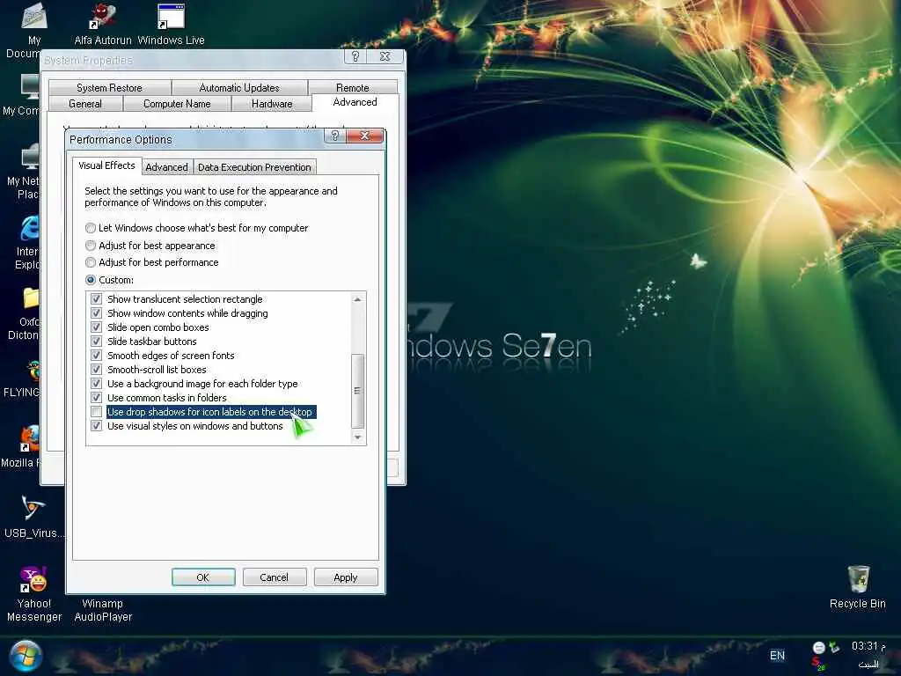Uncheck Show window contents while dragging

pos(97,313)
